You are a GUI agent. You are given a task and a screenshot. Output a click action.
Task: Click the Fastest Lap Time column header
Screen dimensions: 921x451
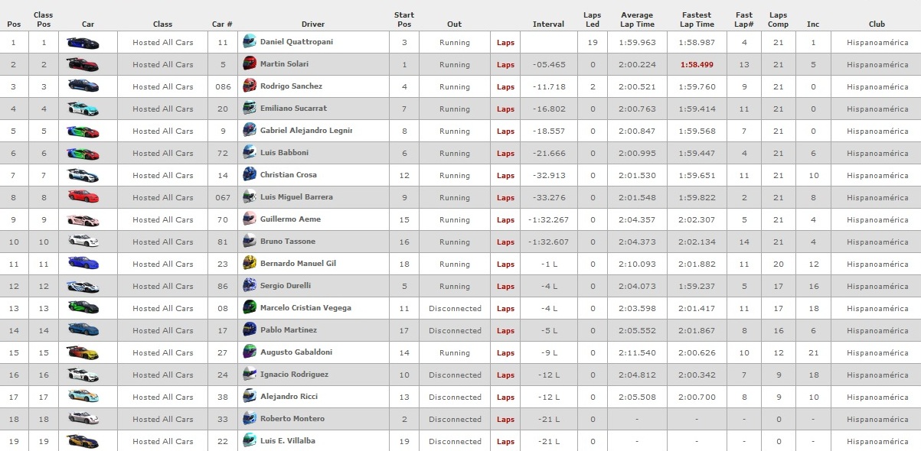697,19
